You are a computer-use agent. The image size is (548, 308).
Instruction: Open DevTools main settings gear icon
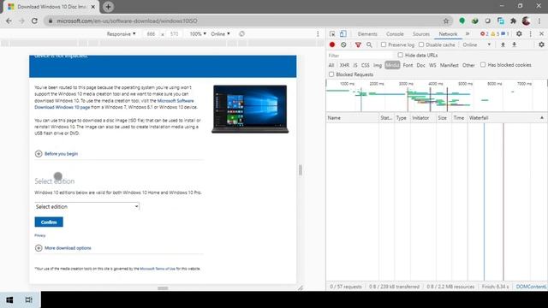(519, 34)
